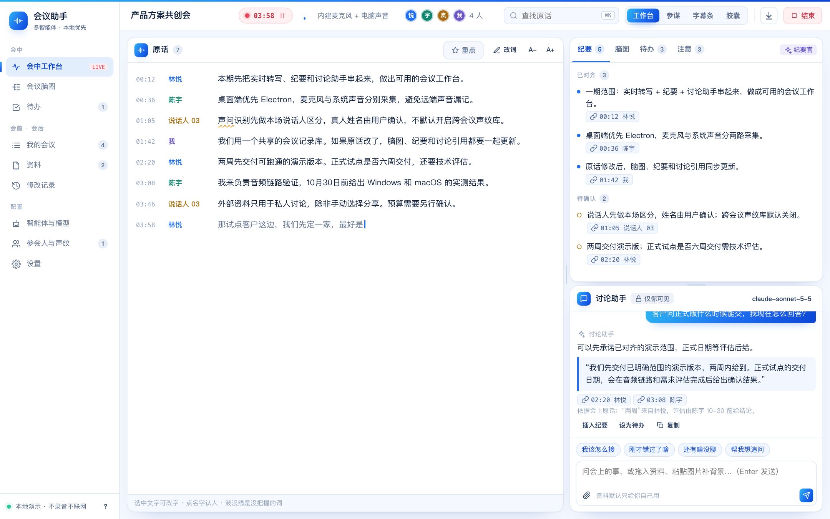This screenshot has width=830, height=519.
Task: Click the help question mark icon
Action: [x=105, y=506]
